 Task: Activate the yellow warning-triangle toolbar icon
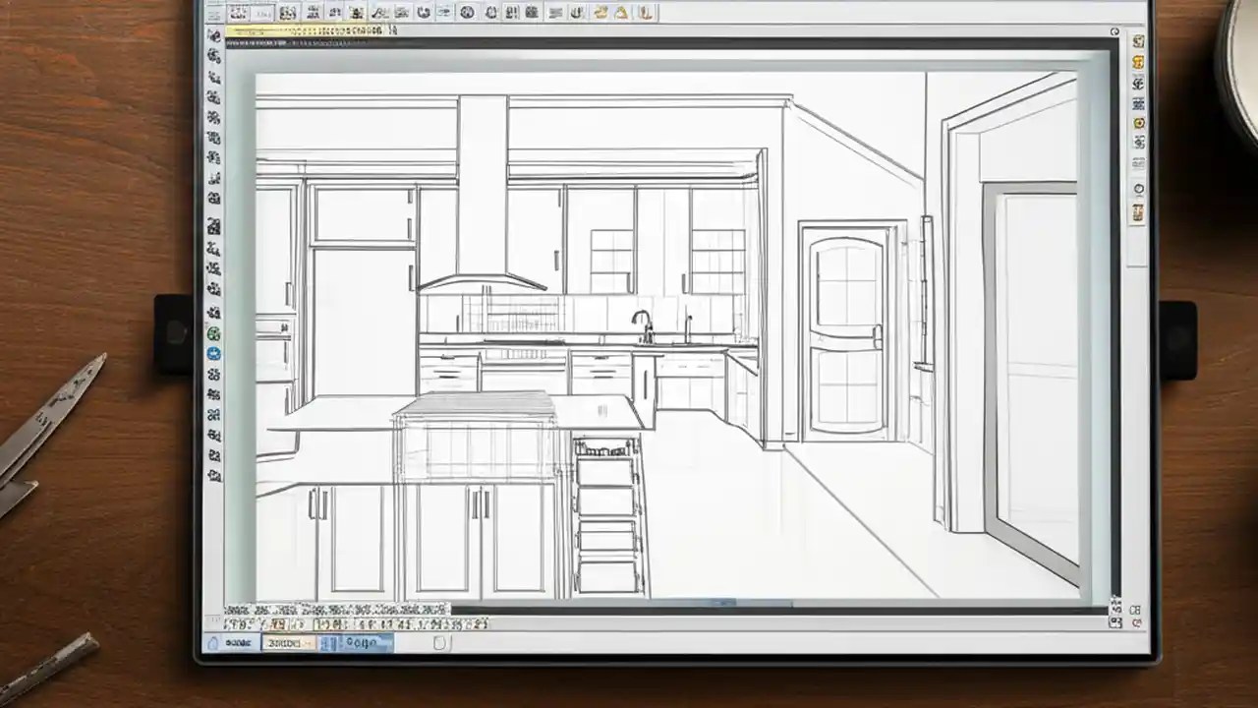pyautogui.click(x=620, y=13)
